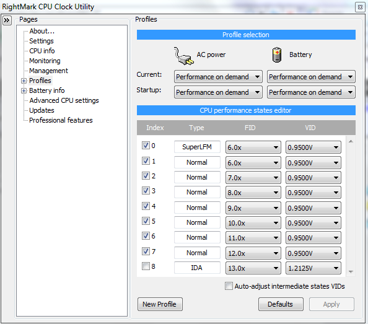Uncheck performance state index 7

tap(146, 252)
